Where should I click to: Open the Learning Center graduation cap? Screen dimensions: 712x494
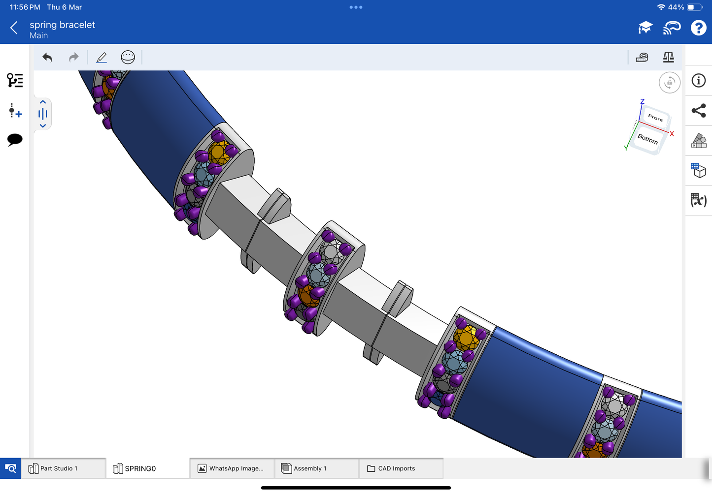pyautogui.click(x=645, y=28)
